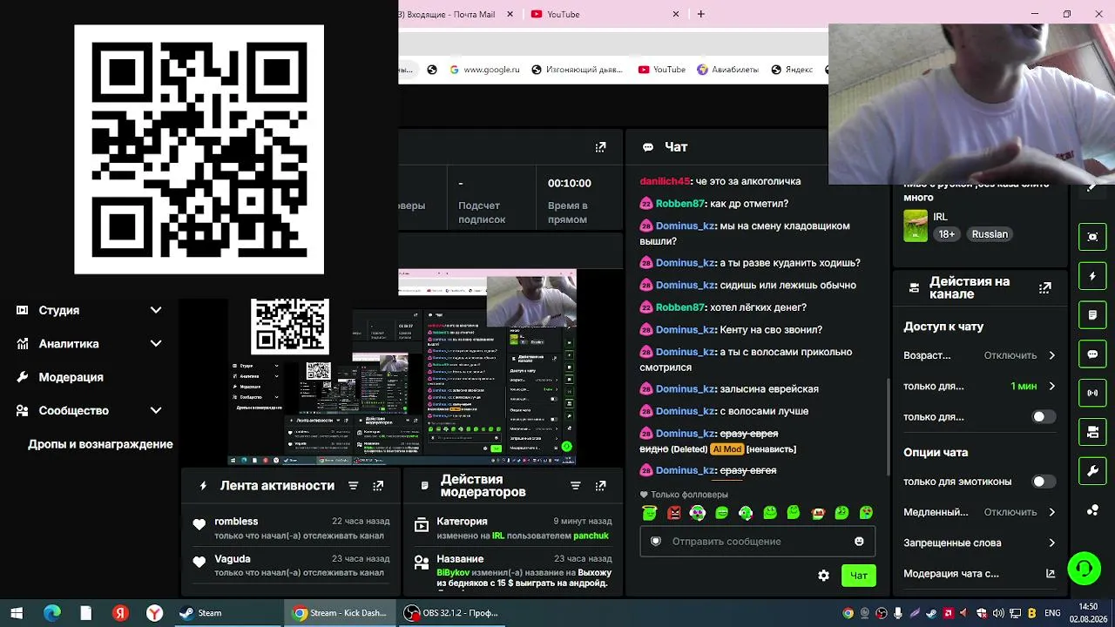
Task: Pop out the Действия модераторов panel
Action: (600, 486)
